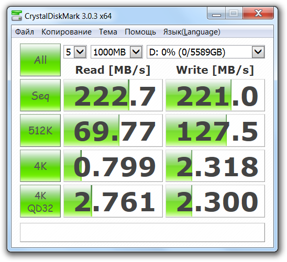Start the 512K benchmark test
The image size is (287, 262).
pos(40,130)
